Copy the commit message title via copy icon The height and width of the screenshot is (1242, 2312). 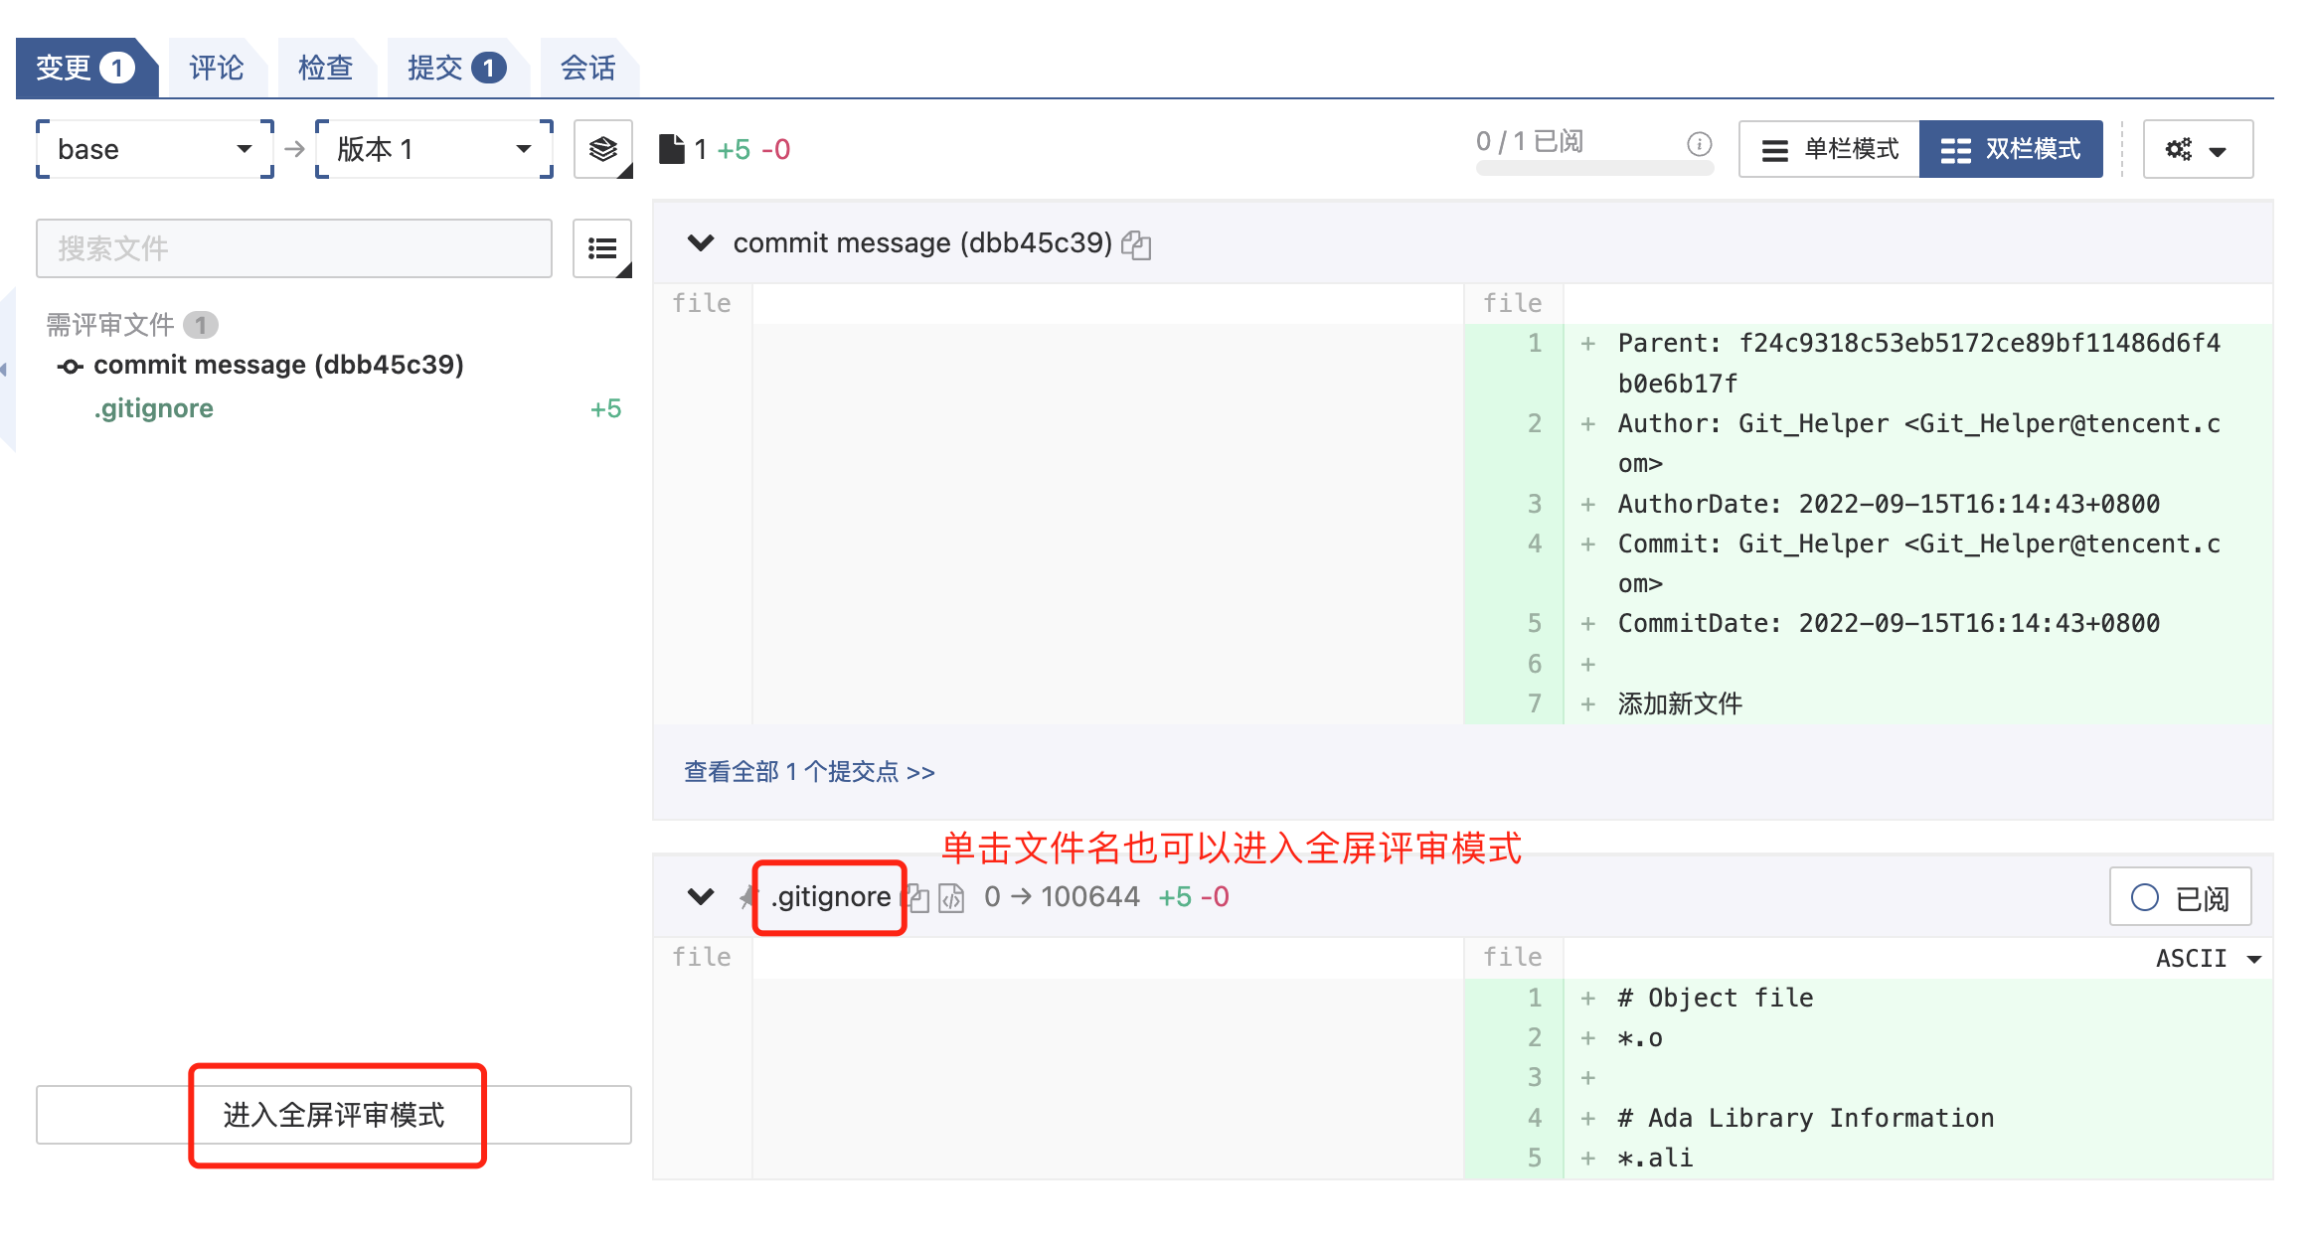(1136, 244)
